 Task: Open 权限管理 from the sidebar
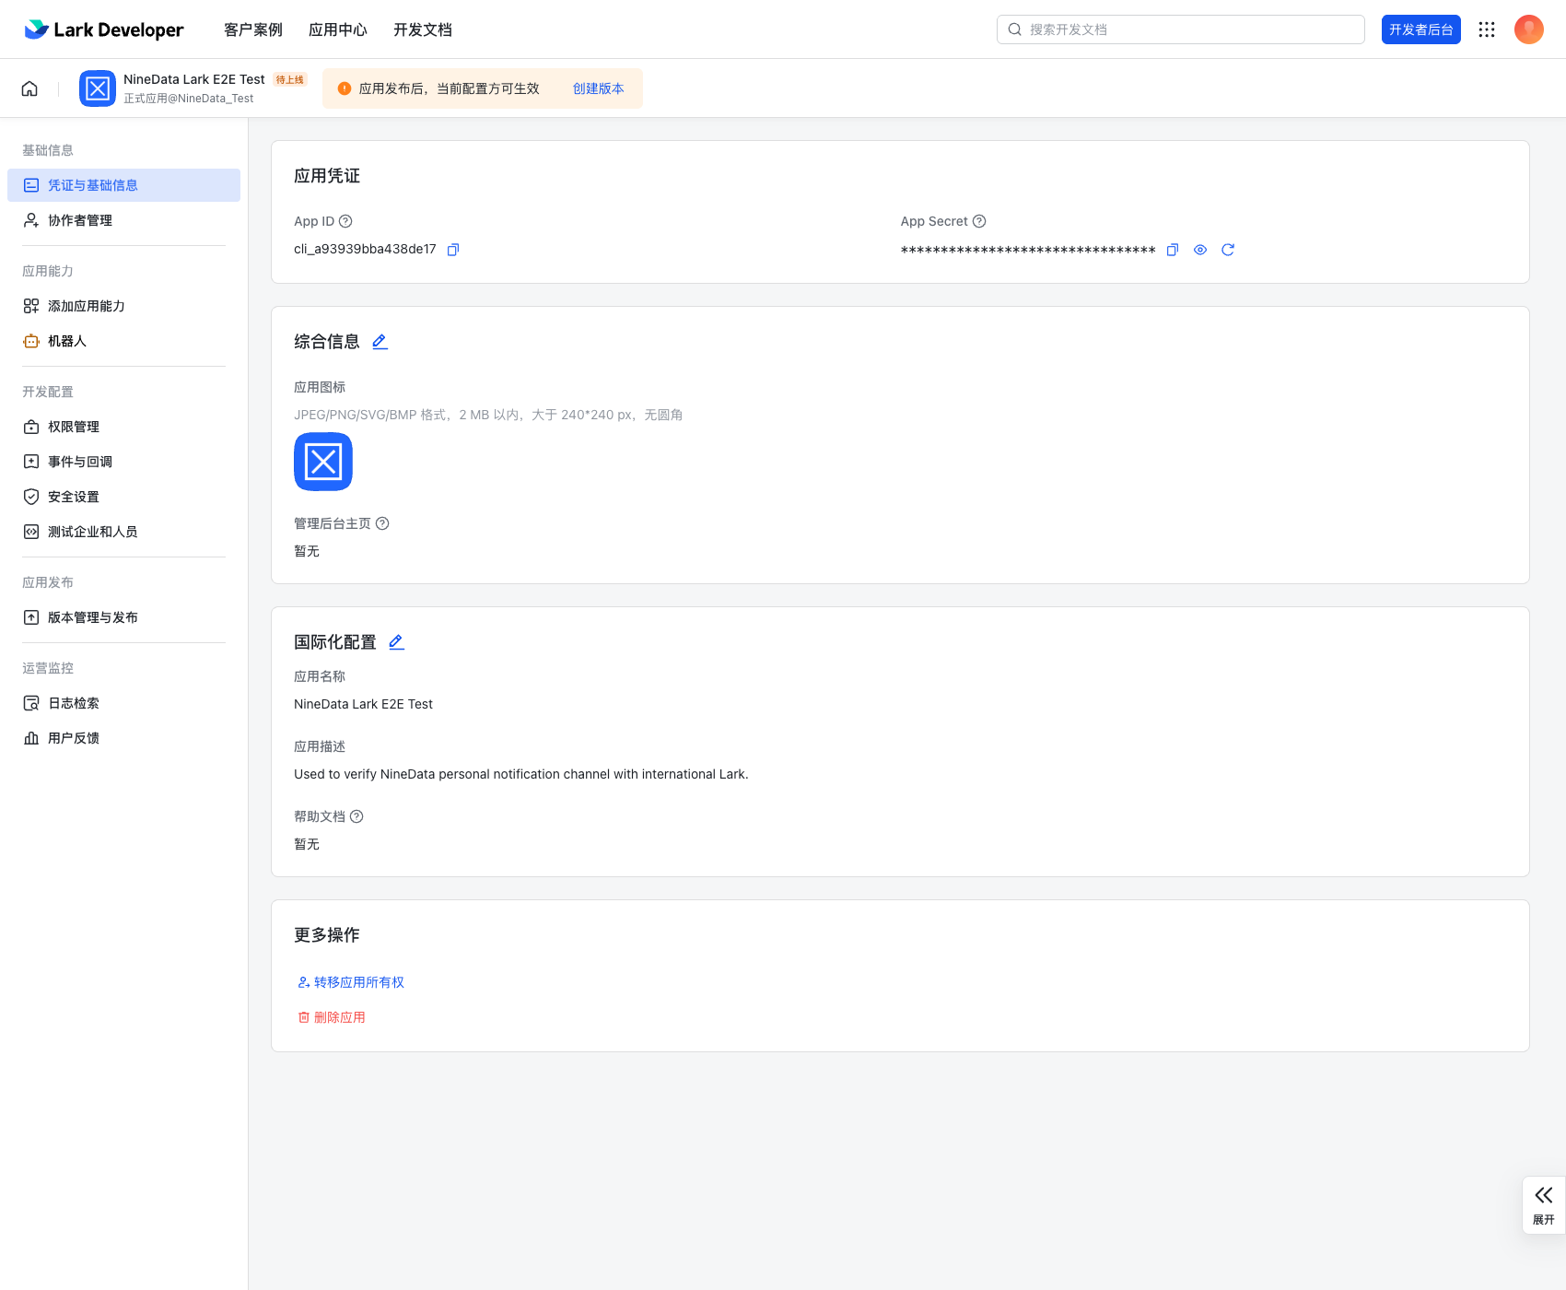73,426
